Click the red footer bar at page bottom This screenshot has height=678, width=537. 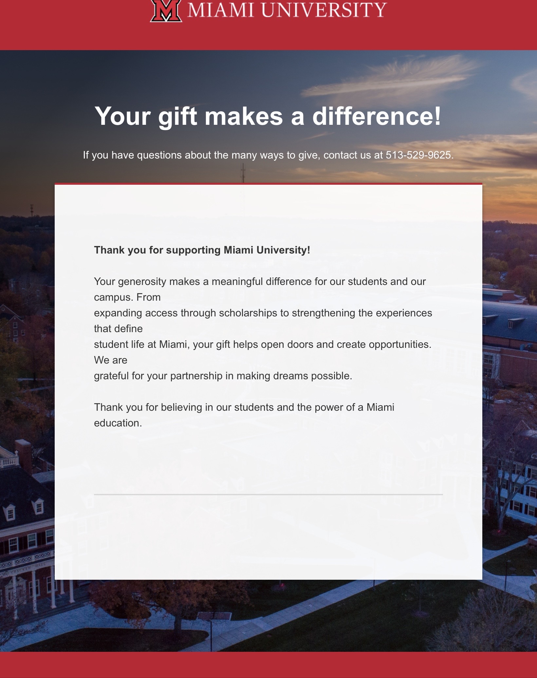268,665
